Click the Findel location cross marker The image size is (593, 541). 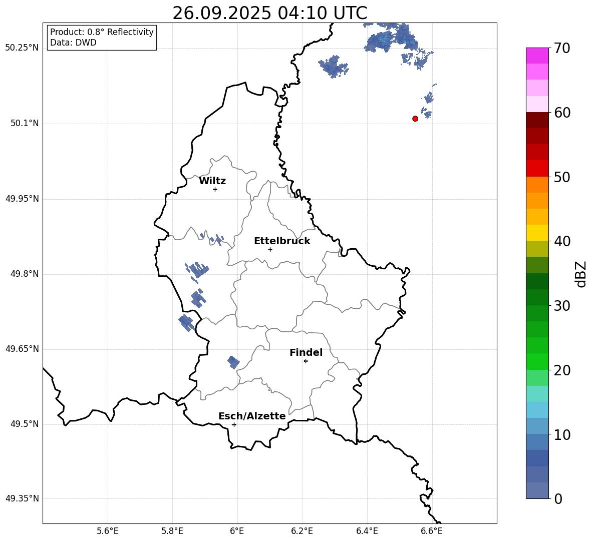(x=306, y=361)
